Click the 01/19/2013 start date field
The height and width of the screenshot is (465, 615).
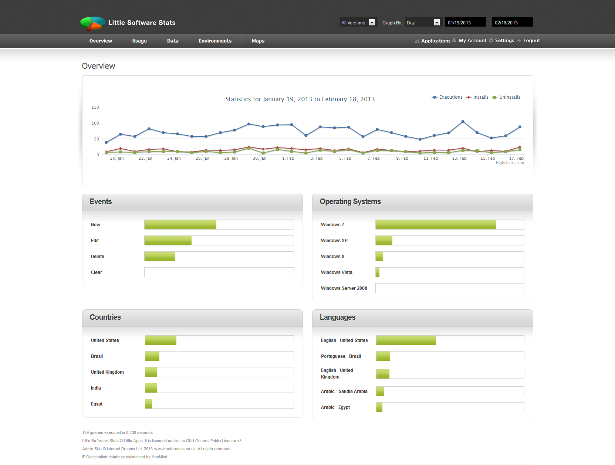pyautogui.click(x=465, y=22)
